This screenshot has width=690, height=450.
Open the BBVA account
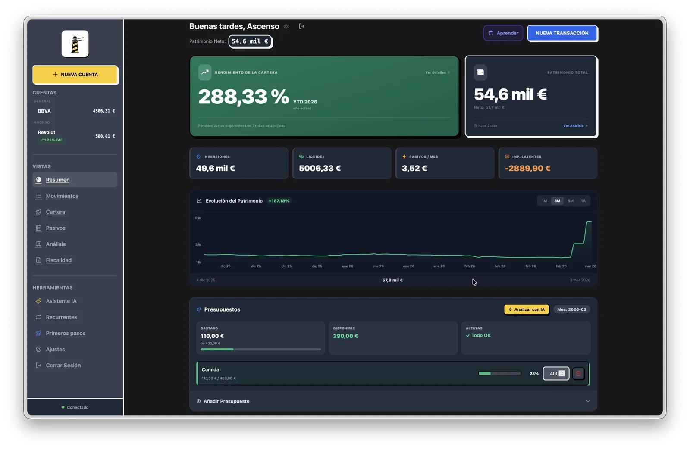pos(75,111)
